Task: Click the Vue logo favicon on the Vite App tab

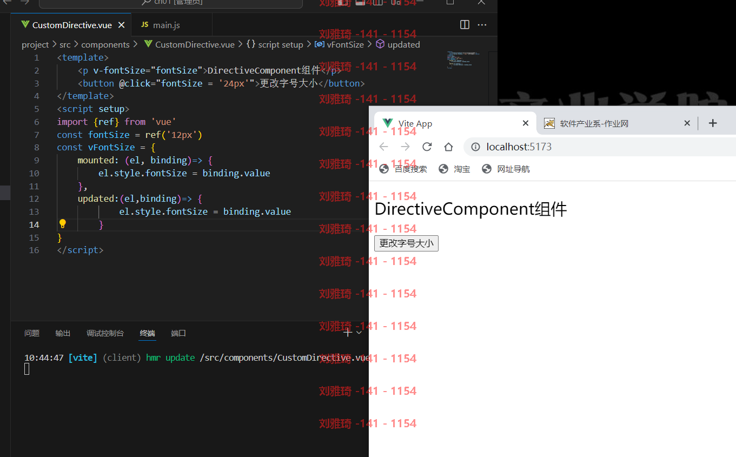Action: pos(387,123)
